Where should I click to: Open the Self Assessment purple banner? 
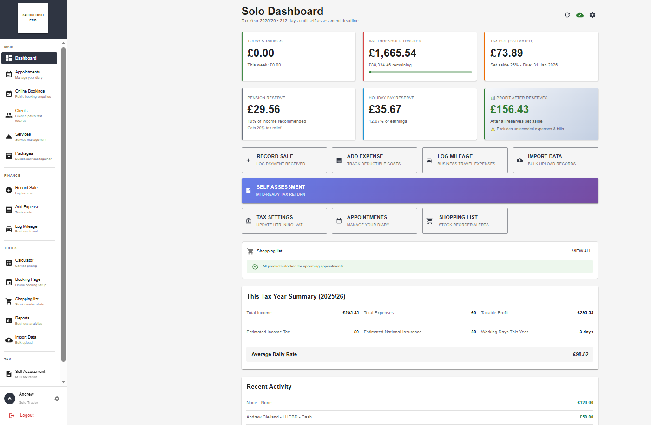(420, 191)
